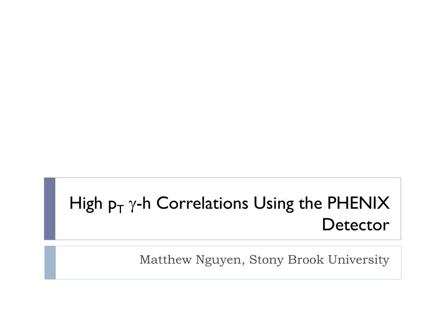
Task: Click the word "the" in the title
Action: coord(311,204)
